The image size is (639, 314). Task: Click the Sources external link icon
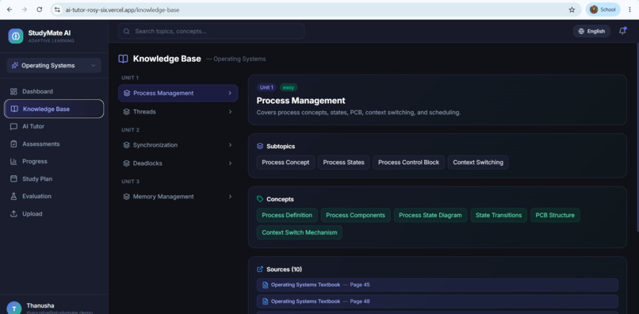pyautogui.click(x=260, y=269)
